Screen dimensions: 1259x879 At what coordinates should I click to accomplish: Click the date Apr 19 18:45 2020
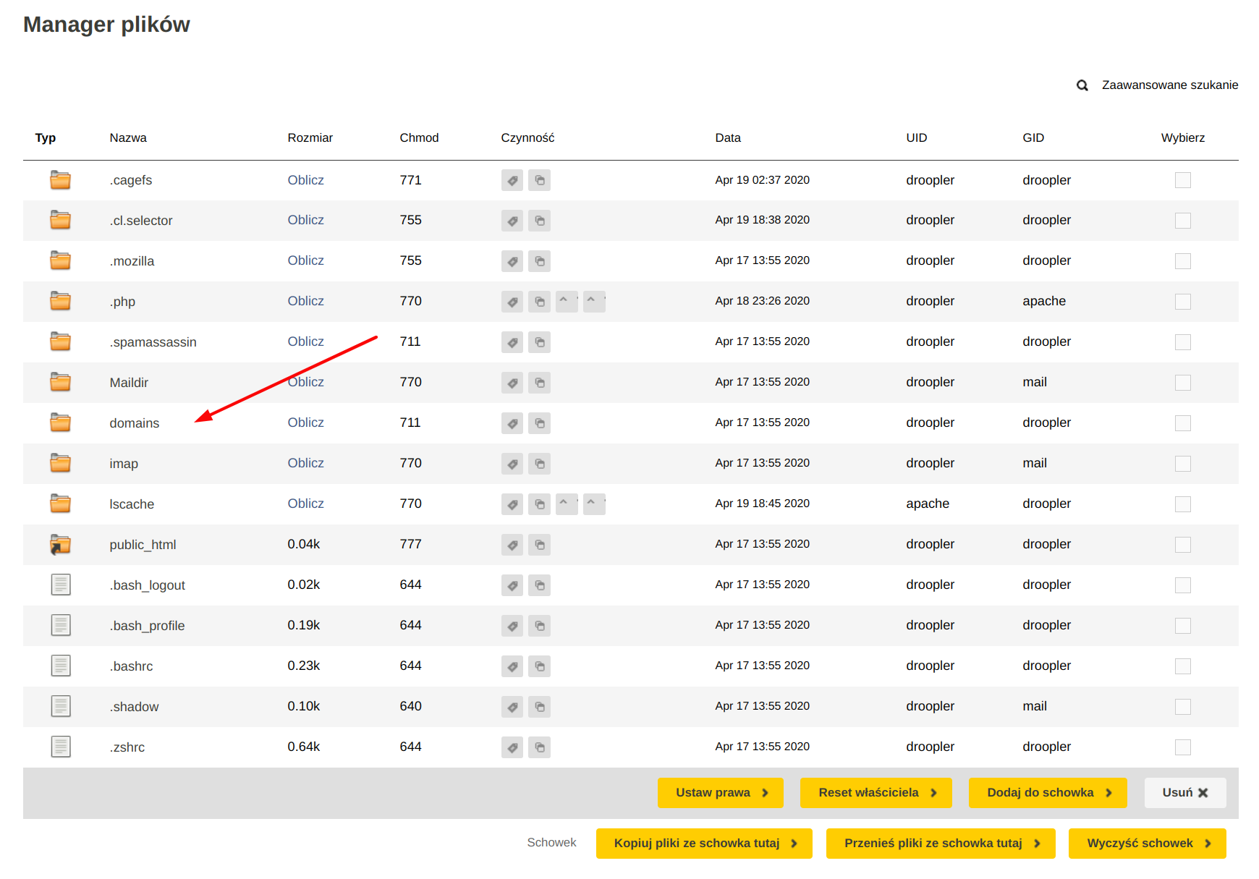tap(762, 504)
